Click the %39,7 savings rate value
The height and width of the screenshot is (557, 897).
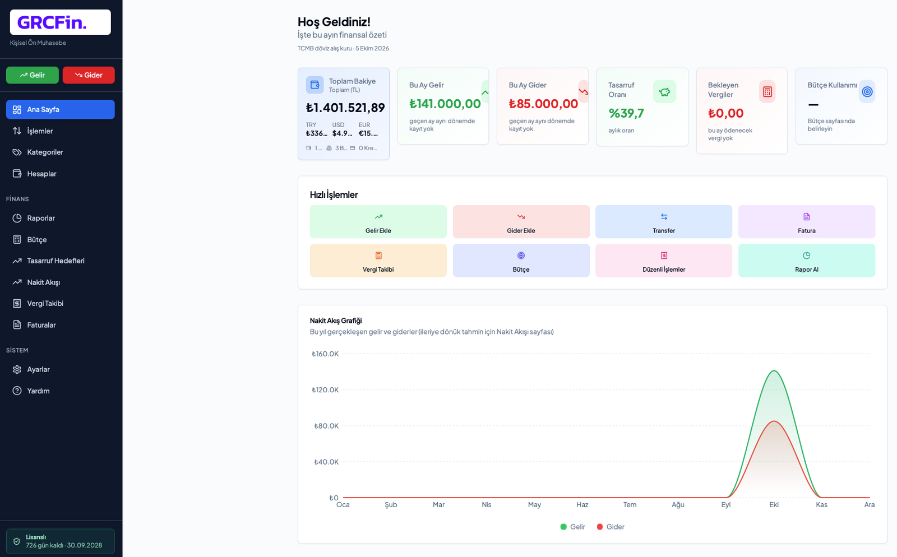[626, 113]
